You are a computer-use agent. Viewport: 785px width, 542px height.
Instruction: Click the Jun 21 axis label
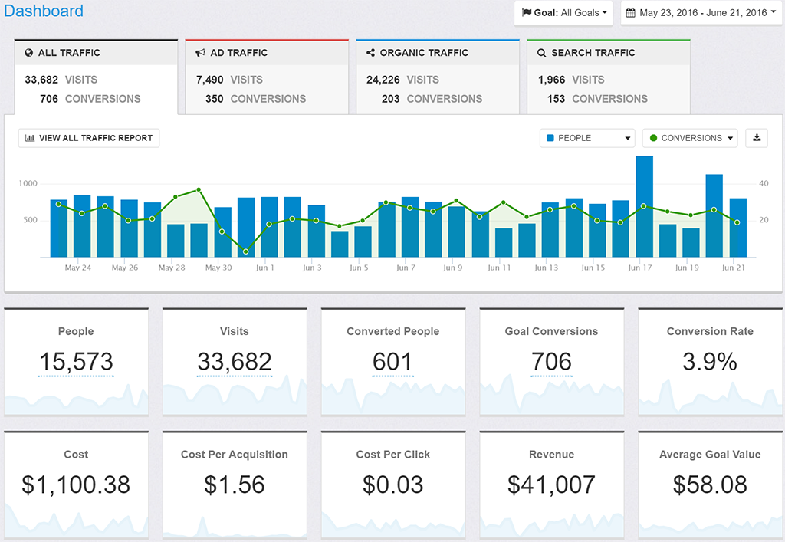[x=734, y=268]
